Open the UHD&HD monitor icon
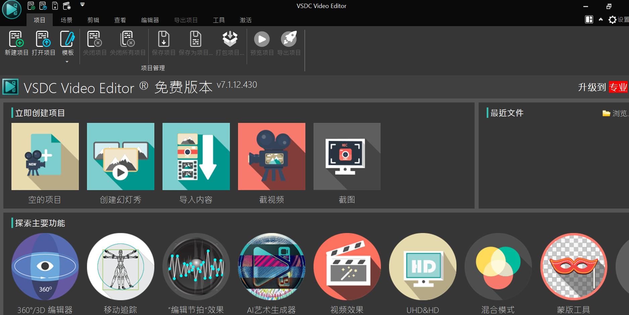 (x=423, y=266)
